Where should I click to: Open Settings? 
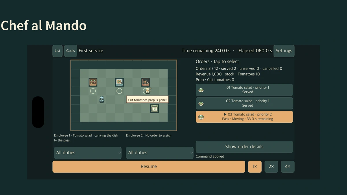click(284, 51)
